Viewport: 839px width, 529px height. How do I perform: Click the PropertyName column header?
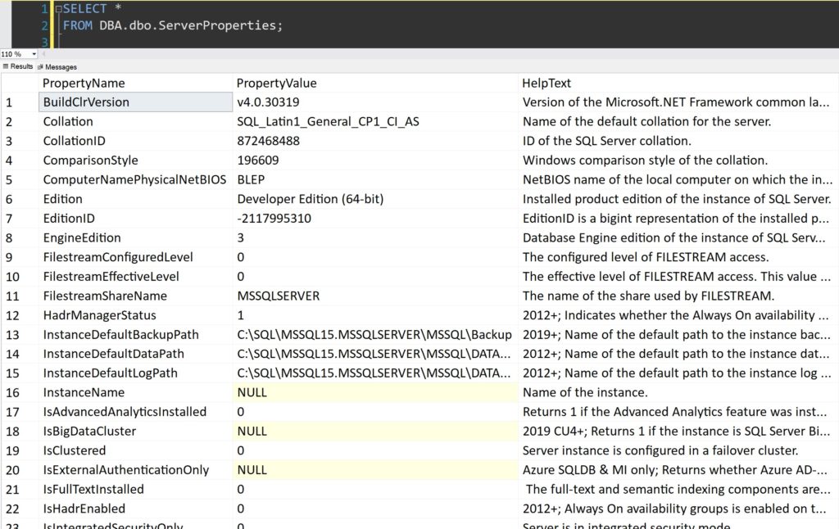pyautogui.click(x=136, y=83)
